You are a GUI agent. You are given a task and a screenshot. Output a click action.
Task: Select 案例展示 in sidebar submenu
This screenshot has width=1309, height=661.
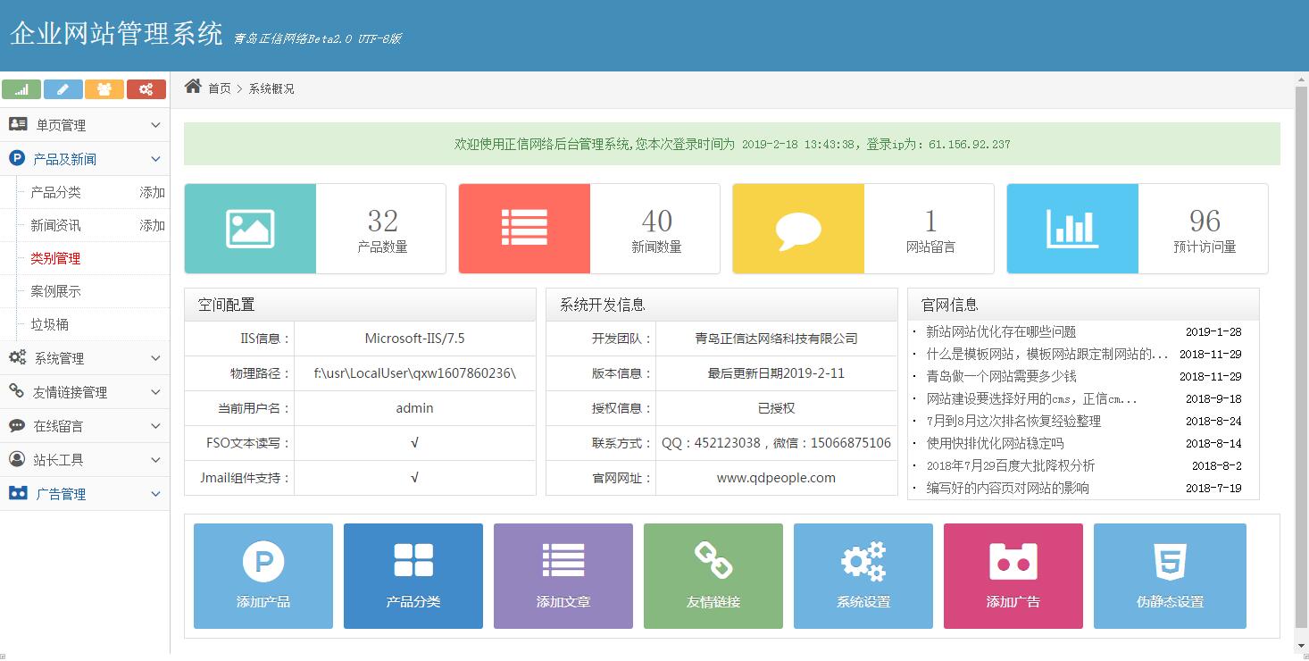tap(55, 291)
